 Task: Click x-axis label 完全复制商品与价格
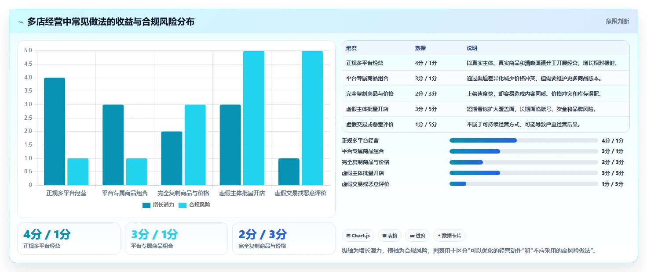(183, 193)
